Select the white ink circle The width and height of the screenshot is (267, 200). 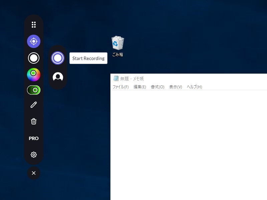pos(33,58)
